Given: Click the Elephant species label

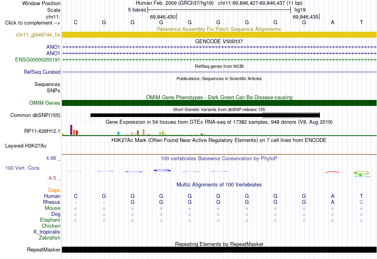Looking at the screenshot, I should tap(50, 220).
